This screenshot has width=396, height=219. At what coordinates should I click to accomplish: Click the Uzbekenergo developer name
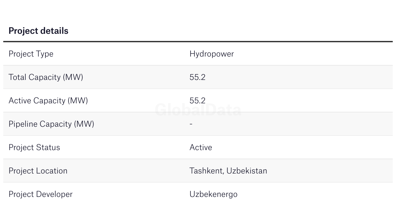(213, 194)
